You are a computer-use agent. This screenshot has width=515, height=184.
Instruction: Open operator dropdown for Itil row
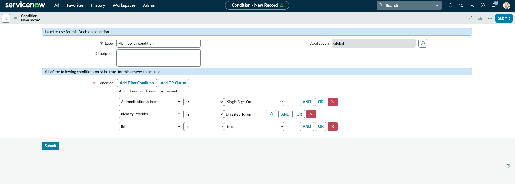click(x=204, y=127)
